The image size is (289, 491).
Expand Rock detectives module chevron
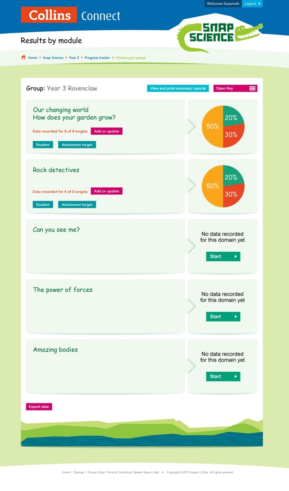pos(192,186)
